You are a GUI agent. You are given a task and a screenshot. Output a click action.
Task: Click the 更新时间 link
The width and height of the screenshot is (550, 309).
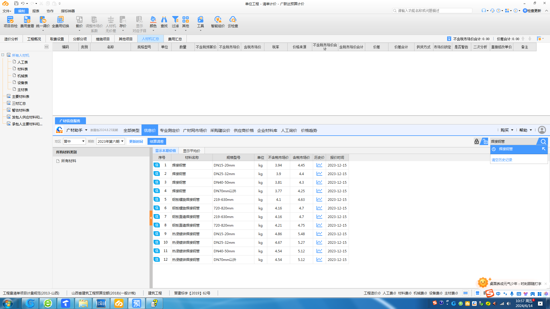pos(136,141)
